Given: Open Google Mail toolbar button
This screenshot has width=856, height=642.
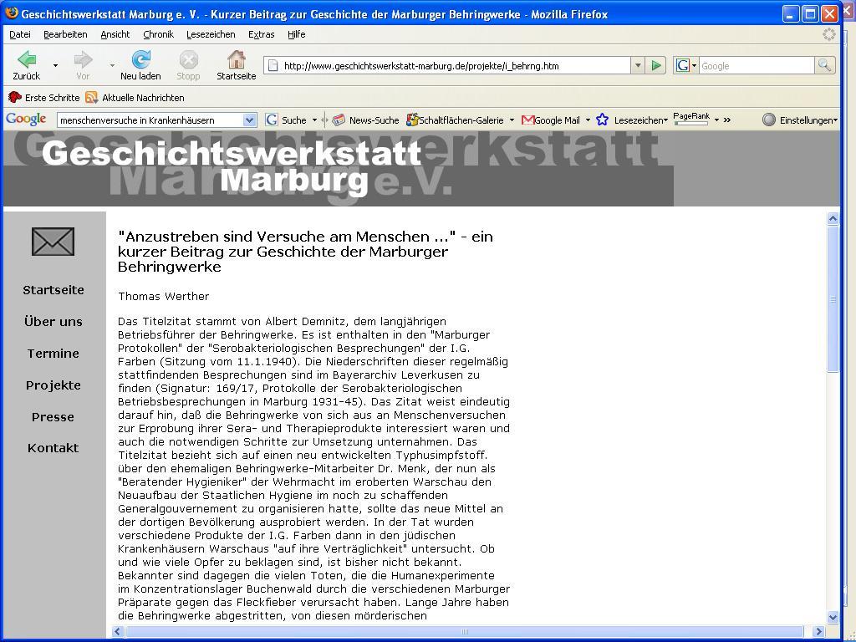Looking at the screenshot, I should click(x=552, y=120).
